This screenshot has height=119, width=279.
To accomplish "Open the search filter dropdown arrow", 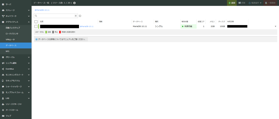I will pos(76,16).
